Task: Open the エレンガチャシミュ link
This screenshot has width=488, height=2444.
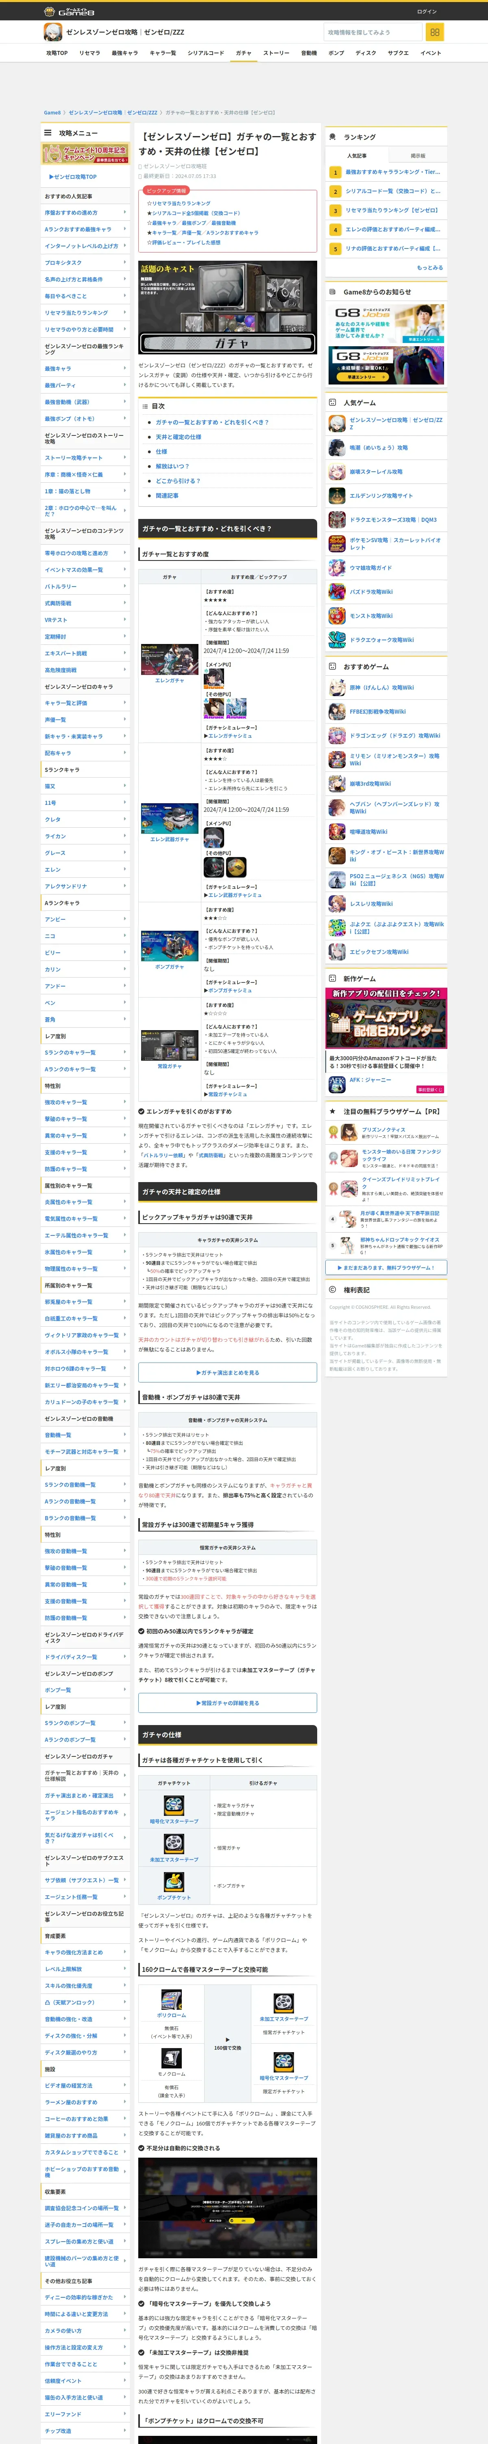Action: coord(230,735)
